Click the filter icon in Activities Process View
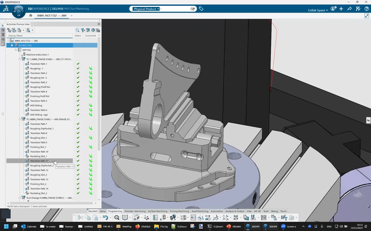 [x=83, y=30]
